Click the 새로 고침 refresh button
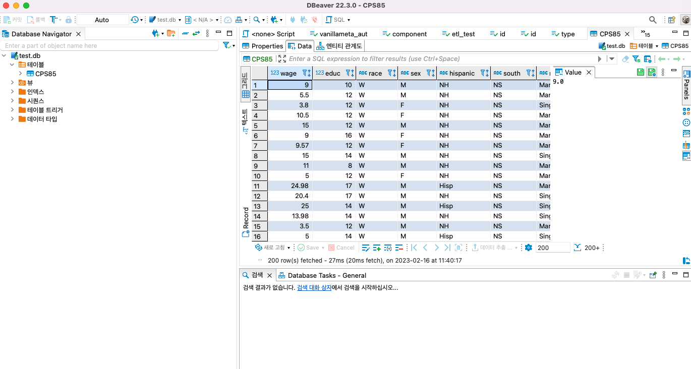 tap(270, 248)
